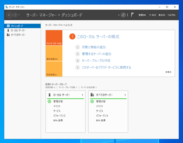Click the step 5 number circle

click(78, 68)
